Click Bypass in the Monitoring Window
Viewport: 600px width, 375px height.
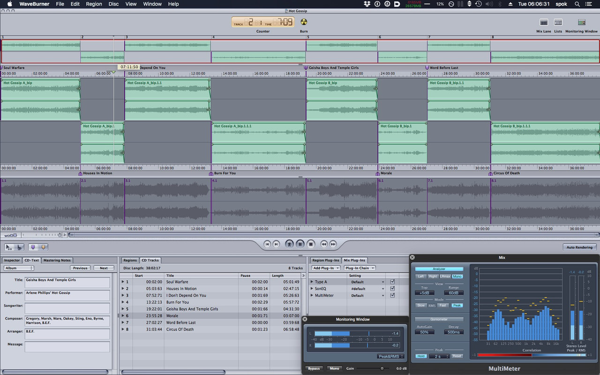click(314, 368)
